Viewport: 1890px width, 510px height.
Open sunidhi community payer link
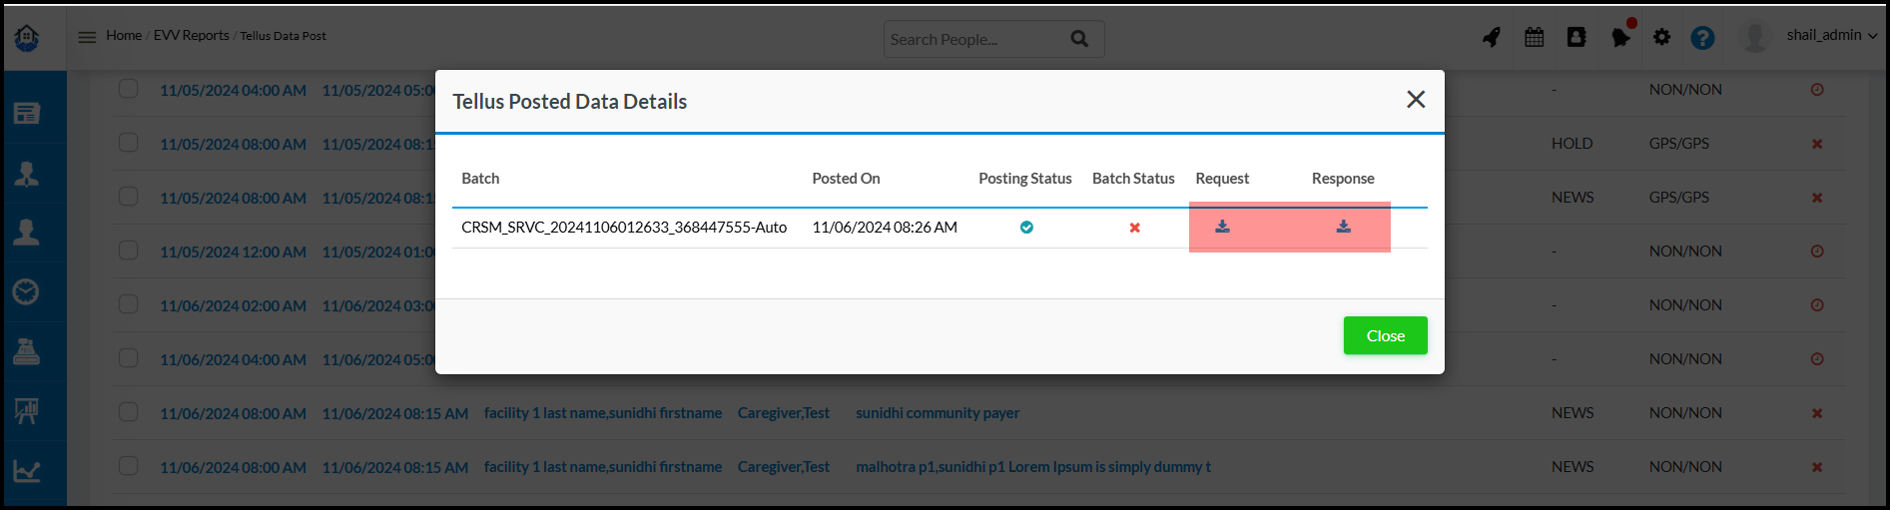click(937, 413)
